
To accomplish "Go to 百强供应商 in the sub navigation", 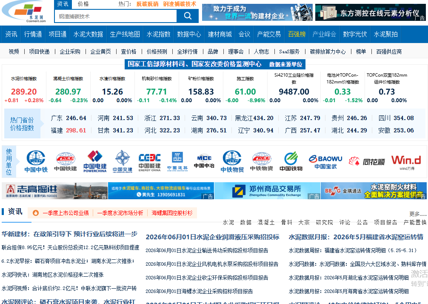I will [389, 52].
